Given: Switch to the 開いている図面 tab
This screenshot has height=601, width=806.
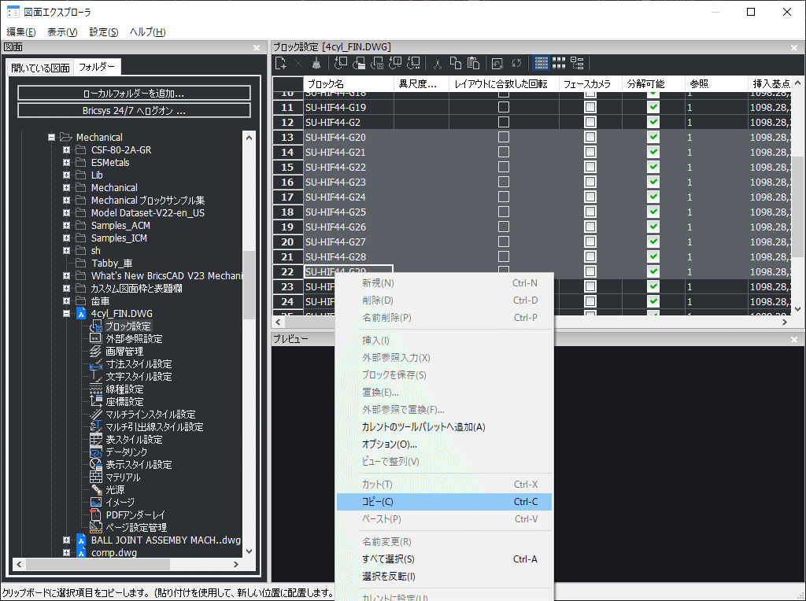Looking at the screenshot, I should tap(41, 68).
